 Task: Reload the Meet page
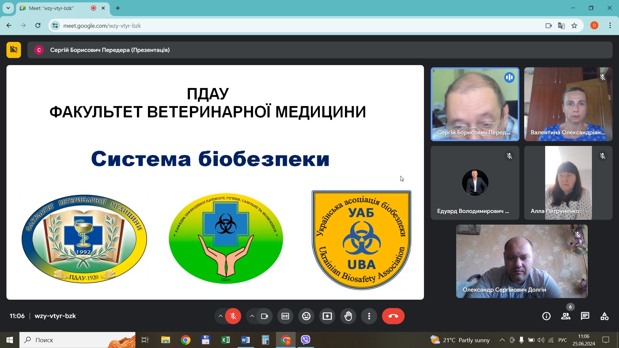pos(38,25)
